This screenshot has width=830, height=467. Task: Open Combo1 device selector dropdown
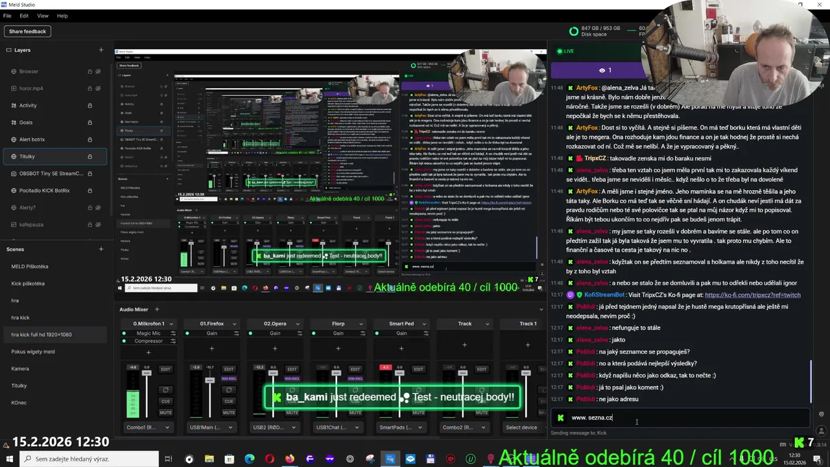(x=148, y=427)
